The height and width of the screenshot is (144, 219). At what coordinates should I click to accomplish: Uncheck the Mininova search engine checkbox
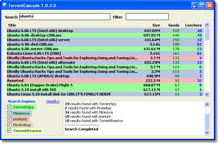pyautogui.click(x=9, y=113)
